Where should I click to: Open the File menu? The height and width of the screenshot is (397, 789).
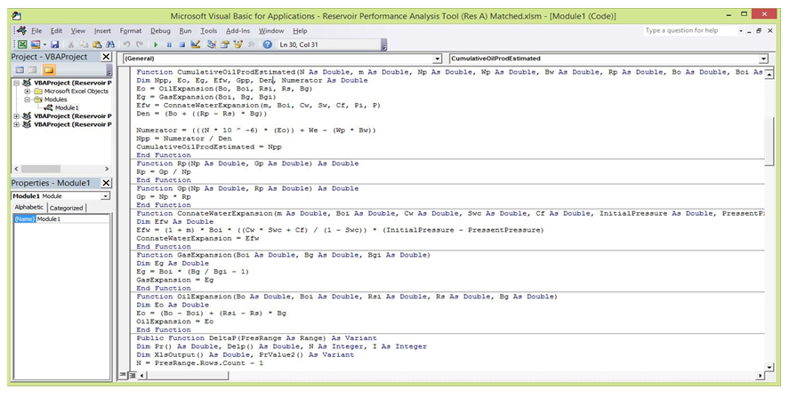(36, 31)
